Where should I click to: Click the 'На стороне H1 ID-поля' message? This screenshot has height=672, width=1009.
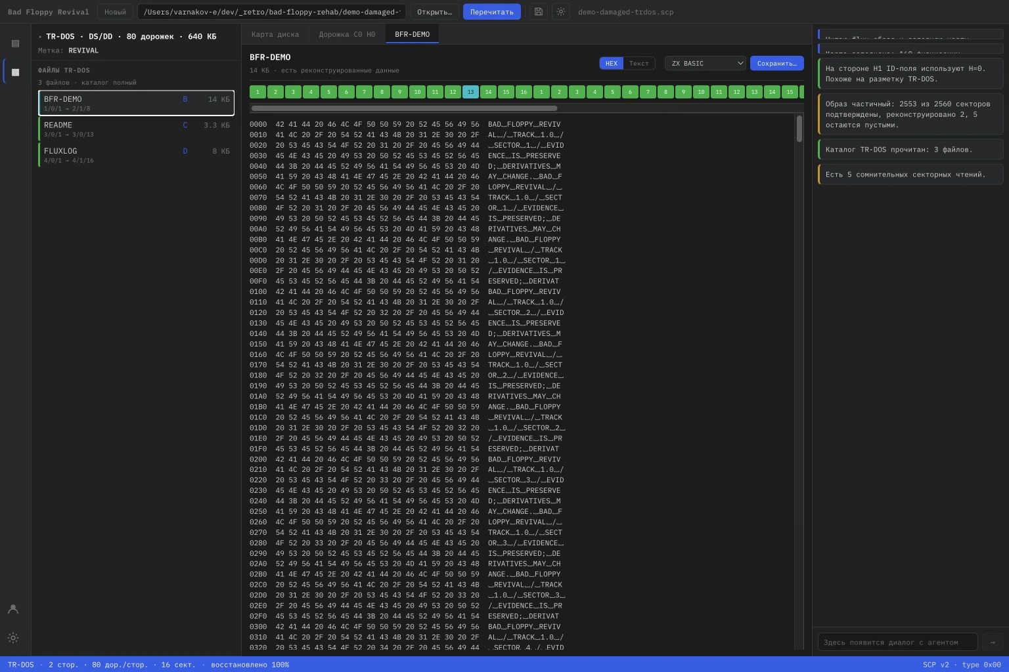tap(910, 73)
